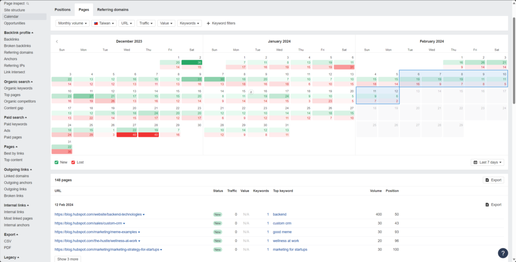
Task: Switch to the Referring domains tab
Action: tap(113, 10)
